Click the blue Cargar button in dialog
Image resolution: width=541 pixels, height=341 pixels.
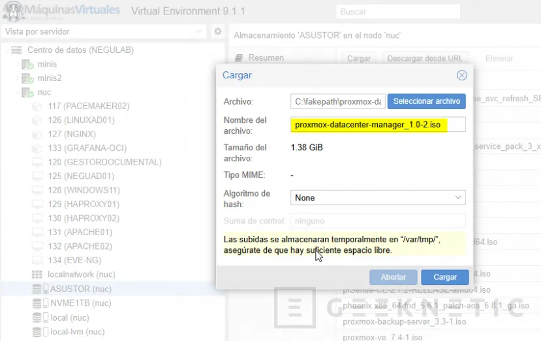click(445, 277)
